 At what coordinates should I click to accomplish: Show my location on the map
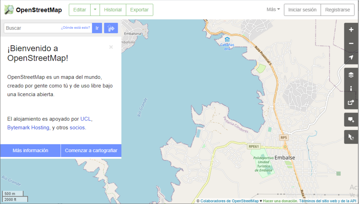tap(351, 57)
